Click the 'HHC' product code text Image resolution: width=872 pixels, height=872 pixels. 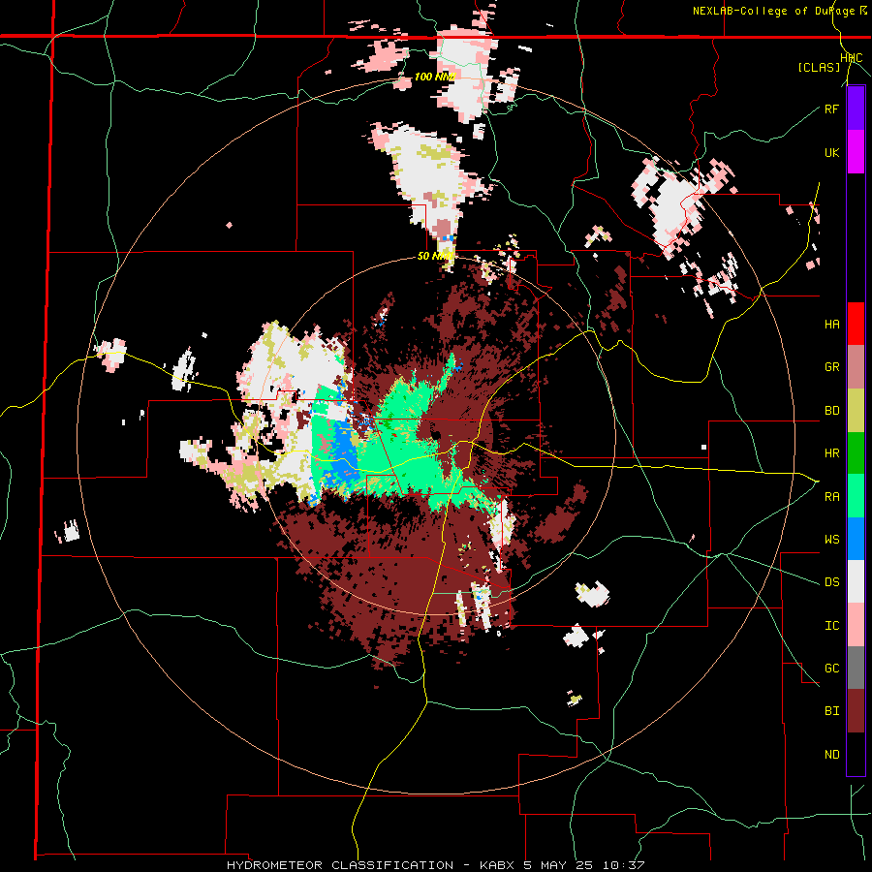tap(852, 58)
